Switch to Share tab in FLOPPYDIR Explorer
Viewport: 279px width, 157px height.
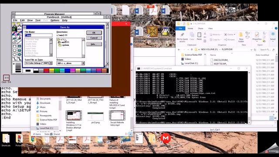(201, 28)
